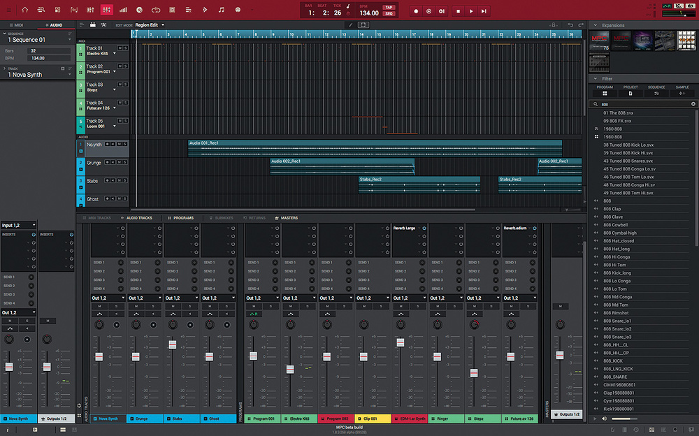The height and width of the screenshot is (436, 699).
Task: Open the channel mixer icon in the top toolbar
Action: (x=106, y=10)
